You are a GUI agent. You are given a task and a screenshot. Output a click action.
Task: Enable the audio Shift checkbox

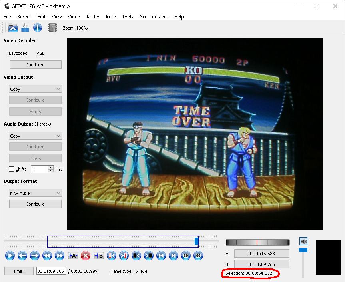pos(11,169)
